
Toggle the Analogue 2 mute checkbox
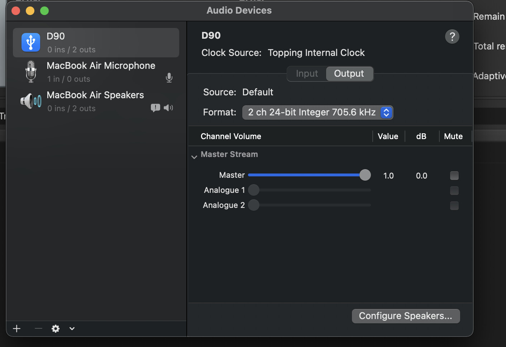coord(454,206)
